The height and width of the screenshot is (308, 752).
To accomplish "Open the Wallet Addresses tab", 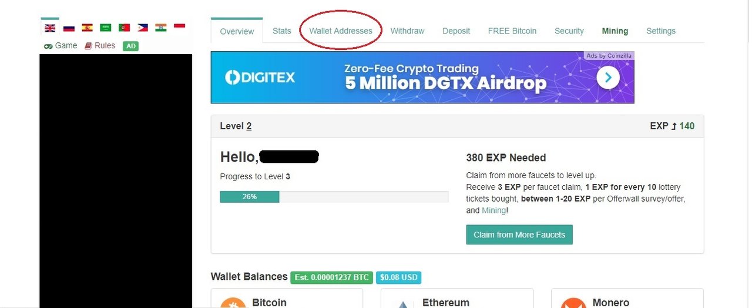I will 341,31.
